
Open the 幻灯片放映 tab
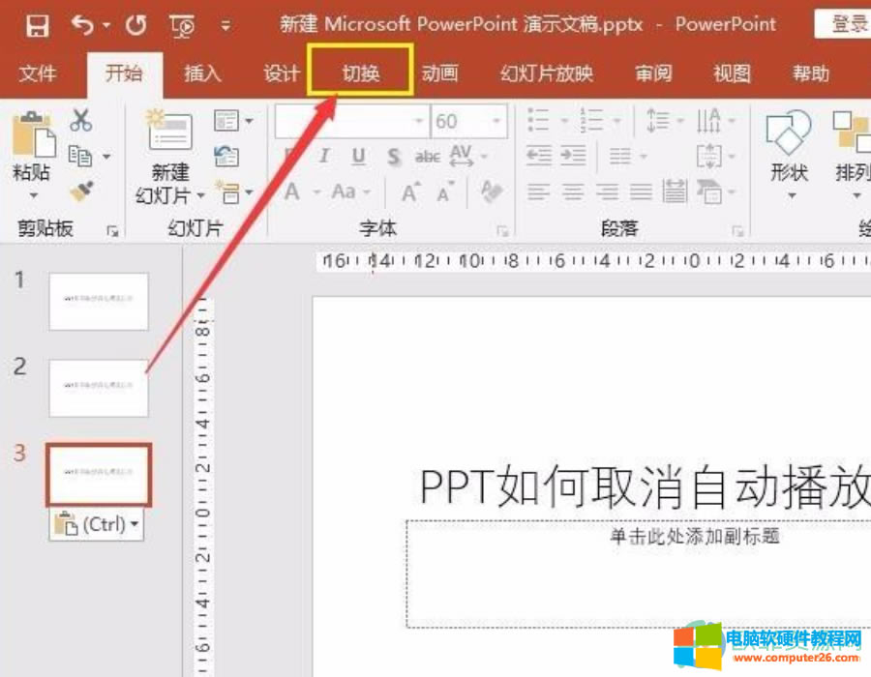click(547, 73)
